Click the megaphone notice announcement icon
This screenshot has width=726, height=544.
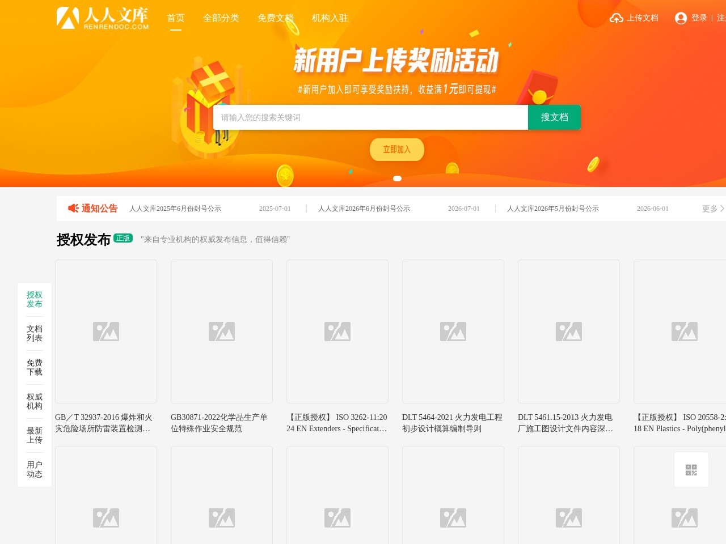point(73,209)
